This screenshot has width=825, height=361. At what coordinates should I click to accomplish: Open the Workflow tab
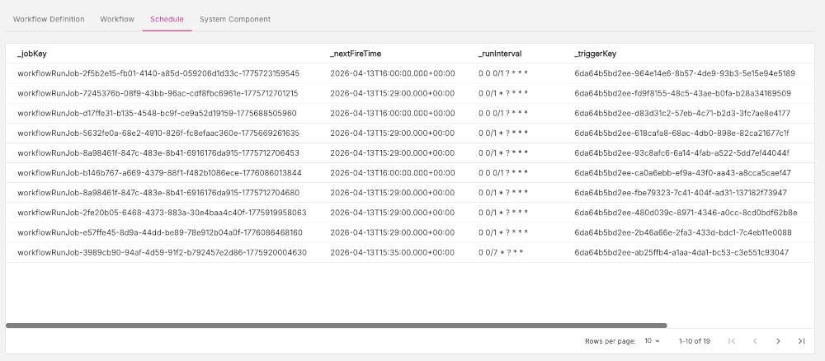(117, 19)
